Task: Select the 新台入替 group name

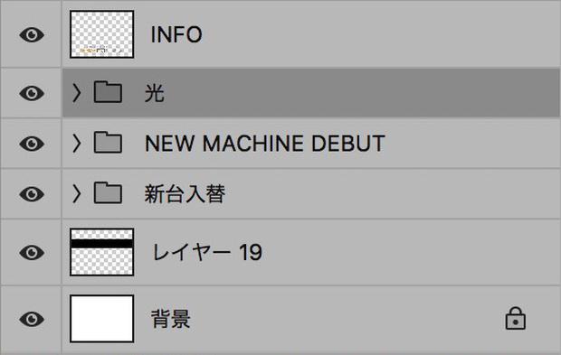Action: [185, 194]
